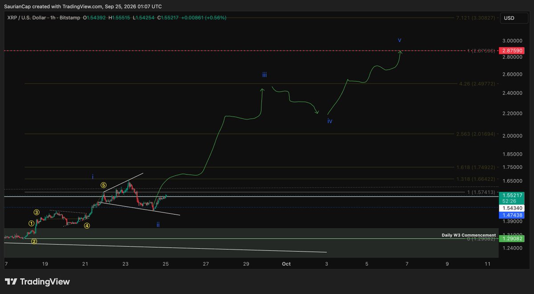Click the yellow circled 4 wave marker
Viewport: 534px width, 294px height.
87,225
